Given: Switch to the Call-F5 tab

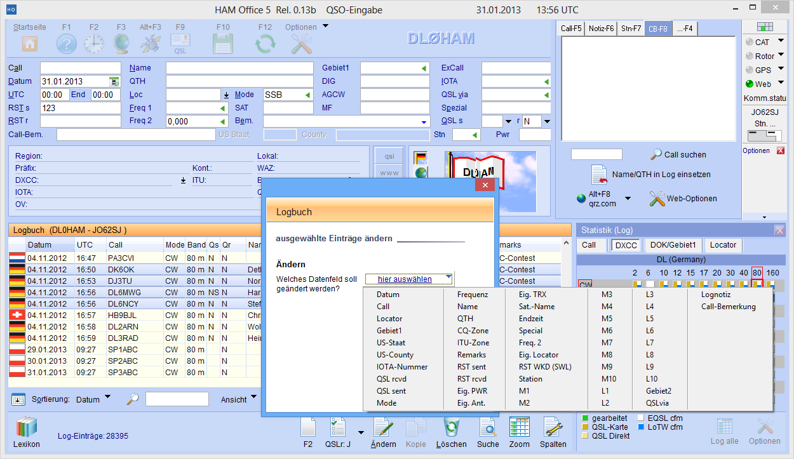Looking at the screenshot, I should 571,29.
